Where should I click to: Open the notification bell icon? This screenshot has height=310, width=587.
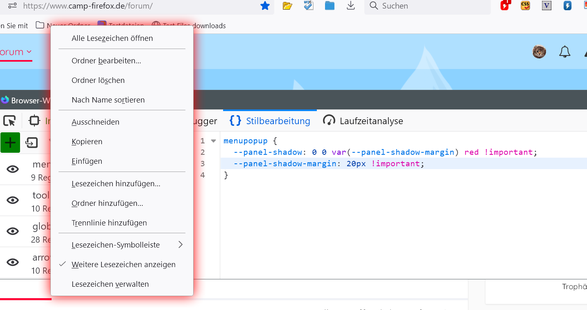pyautogui.click(x=564, y=52)
